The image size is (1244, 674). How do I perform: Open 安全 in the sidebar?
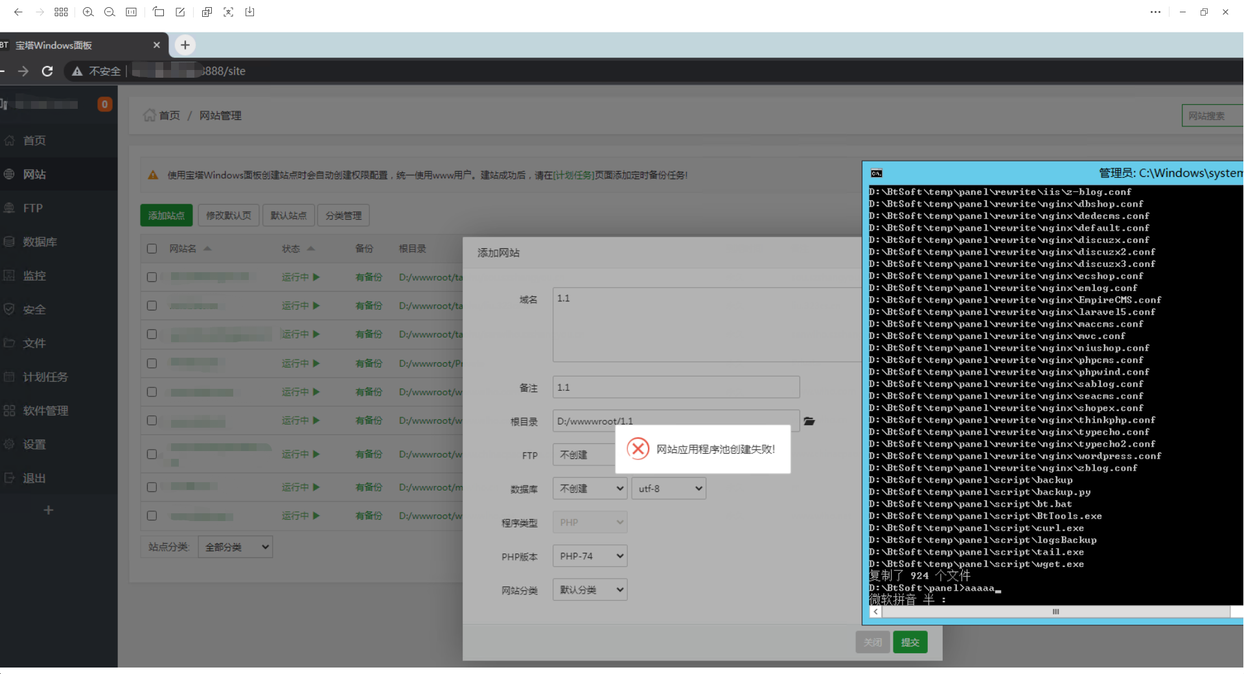pyautogui.click(x=34, y=309)
